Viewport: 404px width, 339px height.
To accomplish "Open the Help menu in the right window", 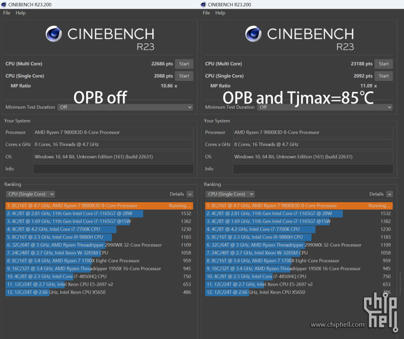I will tap(220, 13).
